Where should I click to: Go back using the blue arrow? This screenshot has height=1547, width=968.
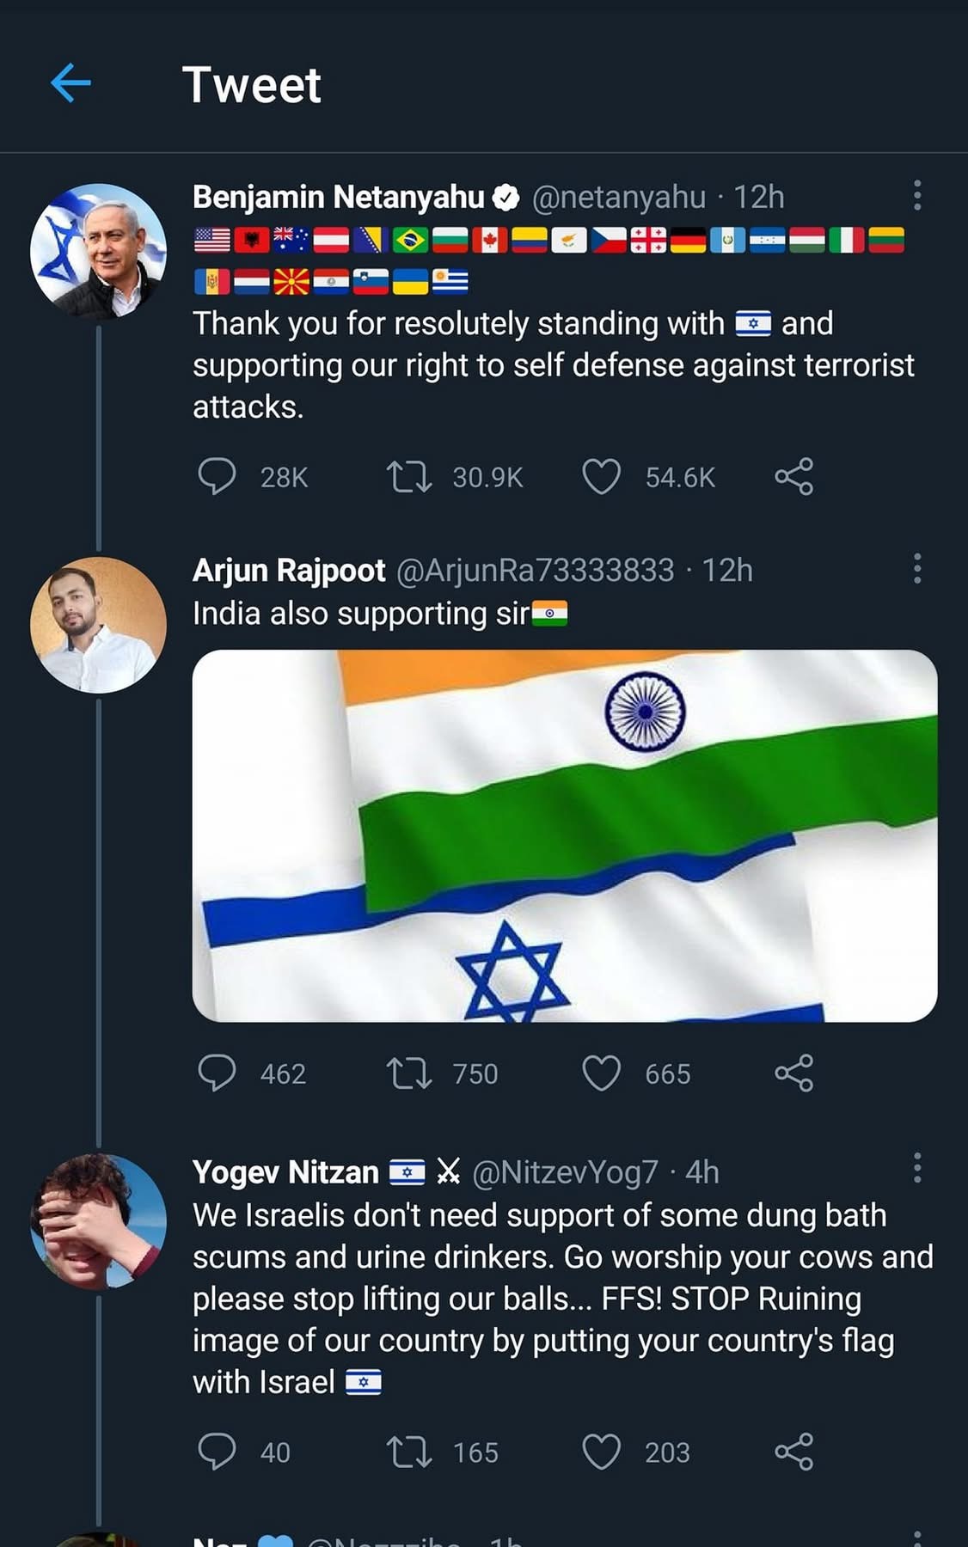[70, 84]
